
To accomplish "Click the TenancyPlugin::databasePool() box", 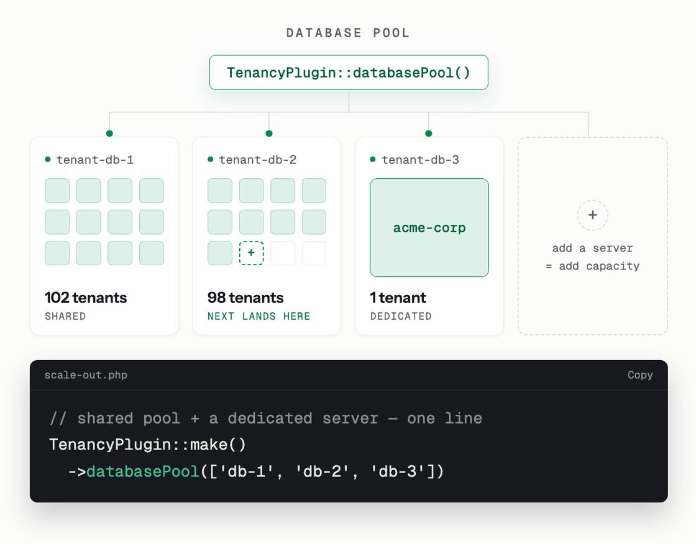I will tap(349, 72).
